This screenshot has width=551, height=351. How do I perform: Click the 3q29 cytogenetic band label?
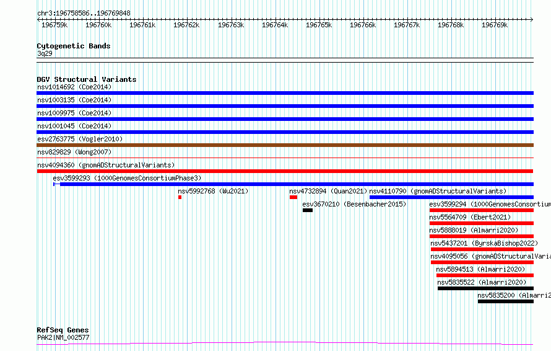(x=45, y=53)
